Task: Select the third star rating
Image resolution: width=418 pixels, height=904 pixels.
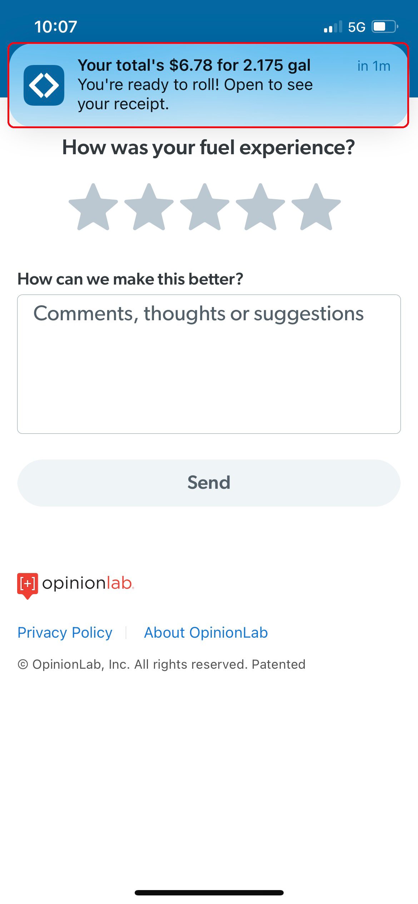Action: [205, 207]
